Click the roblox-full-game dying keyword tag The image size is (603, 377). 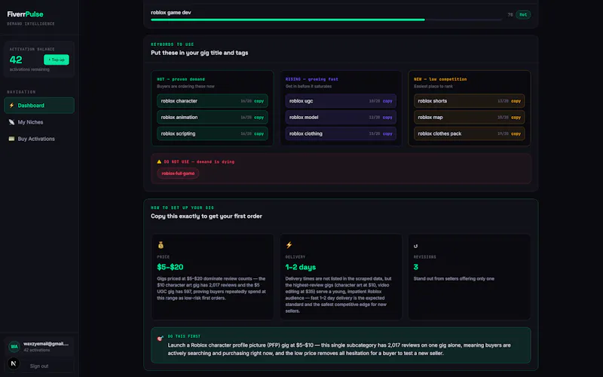click(x=178, y=173)
